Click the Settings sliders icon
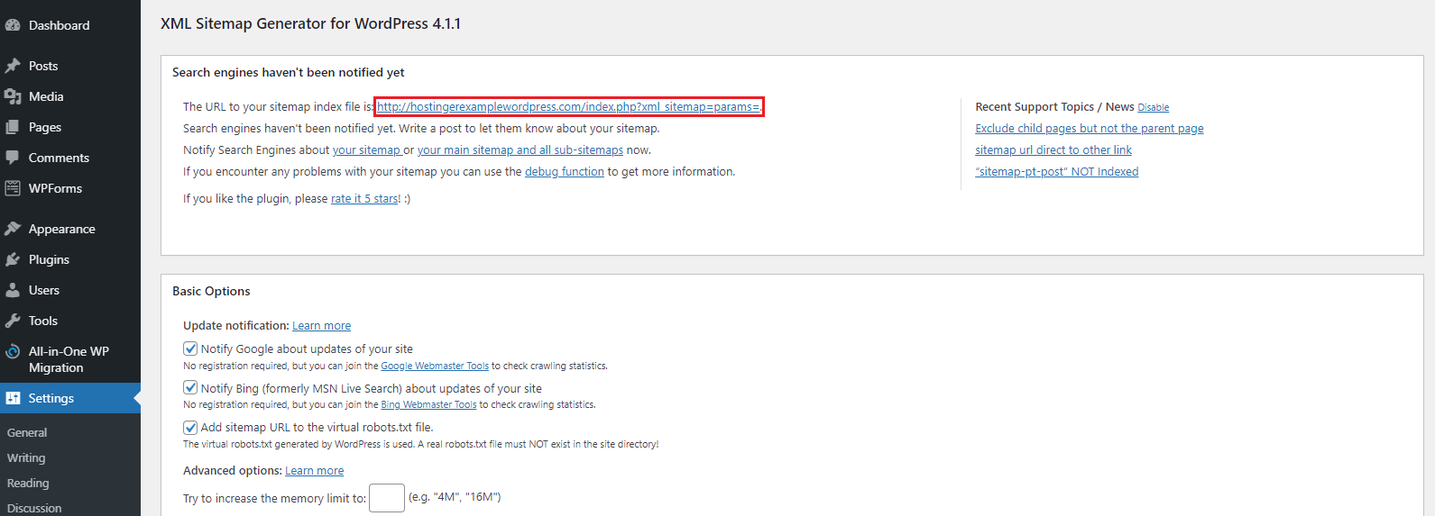 click(x=13, y=398)
